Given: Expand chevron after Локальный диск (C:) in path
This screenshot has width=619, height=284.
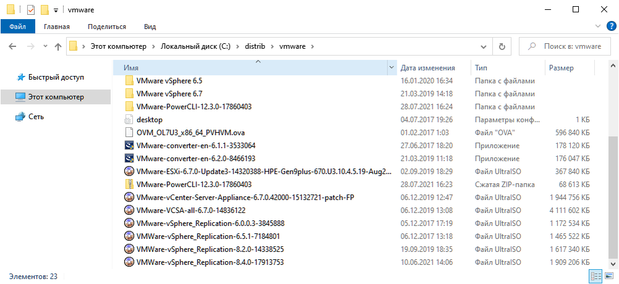Looking at the screenshot, I should 238,46.
